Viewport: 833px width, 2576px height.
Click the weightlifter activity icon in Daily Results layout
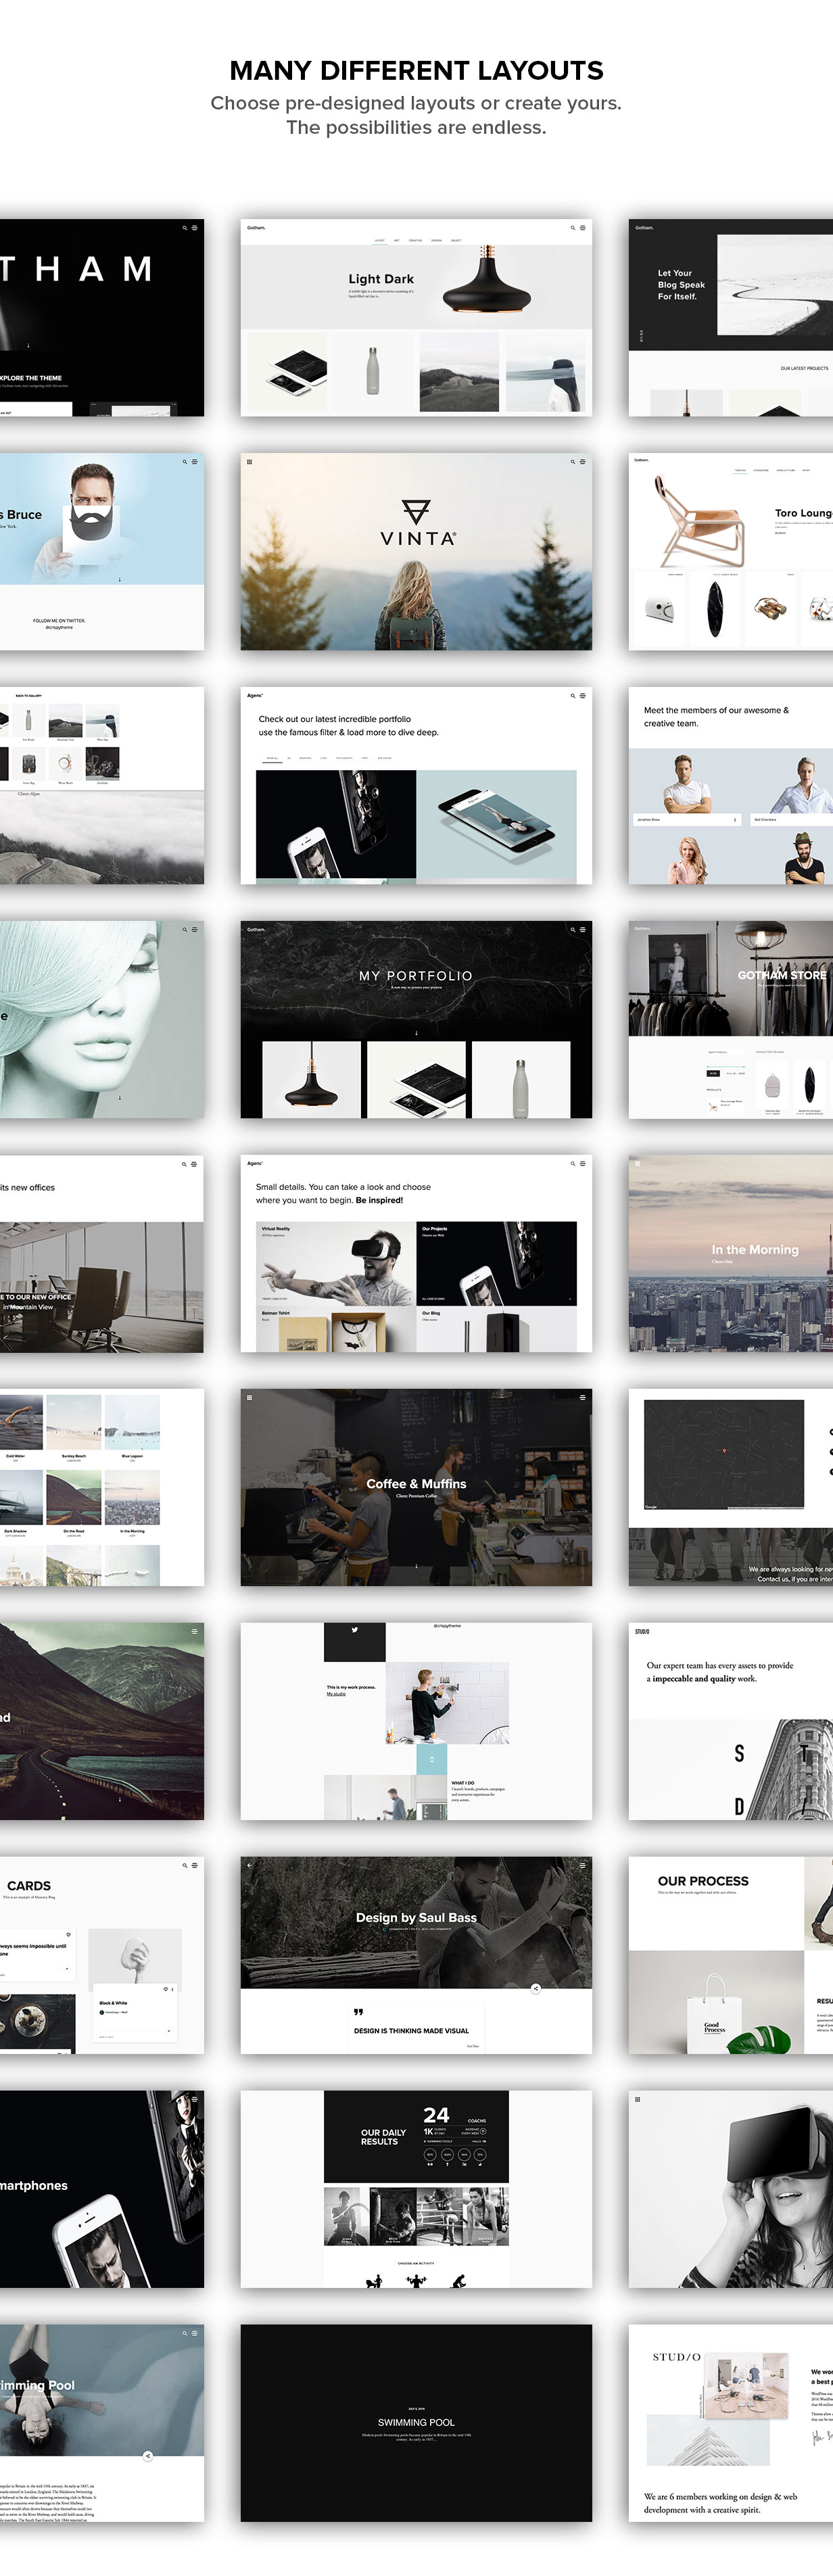click(x=416, y=2280)
